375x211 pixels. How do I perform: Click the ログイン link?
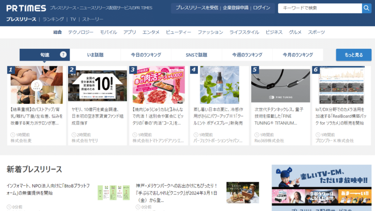[262, 8]
